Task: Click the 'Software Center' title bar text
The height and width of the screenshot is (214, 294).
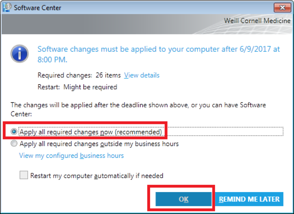Action: click(38, 8)
